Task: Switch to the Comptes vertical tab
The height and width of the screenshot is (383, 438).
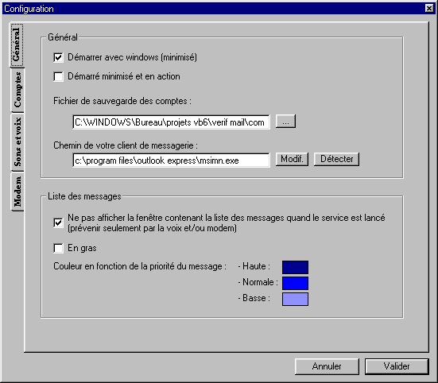Action: coord(17,90)
